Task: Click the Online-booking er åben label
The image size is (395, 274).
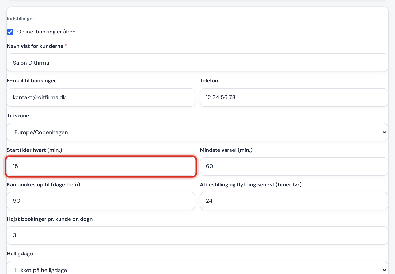Action: click(x=46, y=32)
